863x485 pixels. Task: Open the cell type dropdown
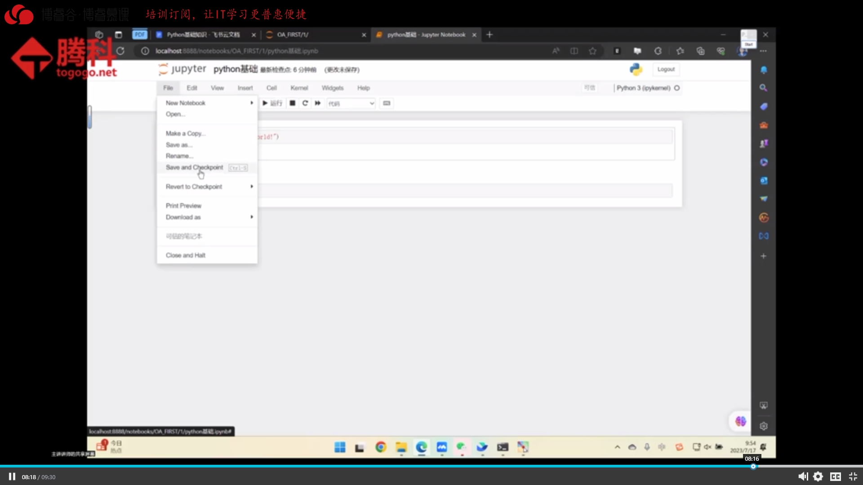pos(351,103)
